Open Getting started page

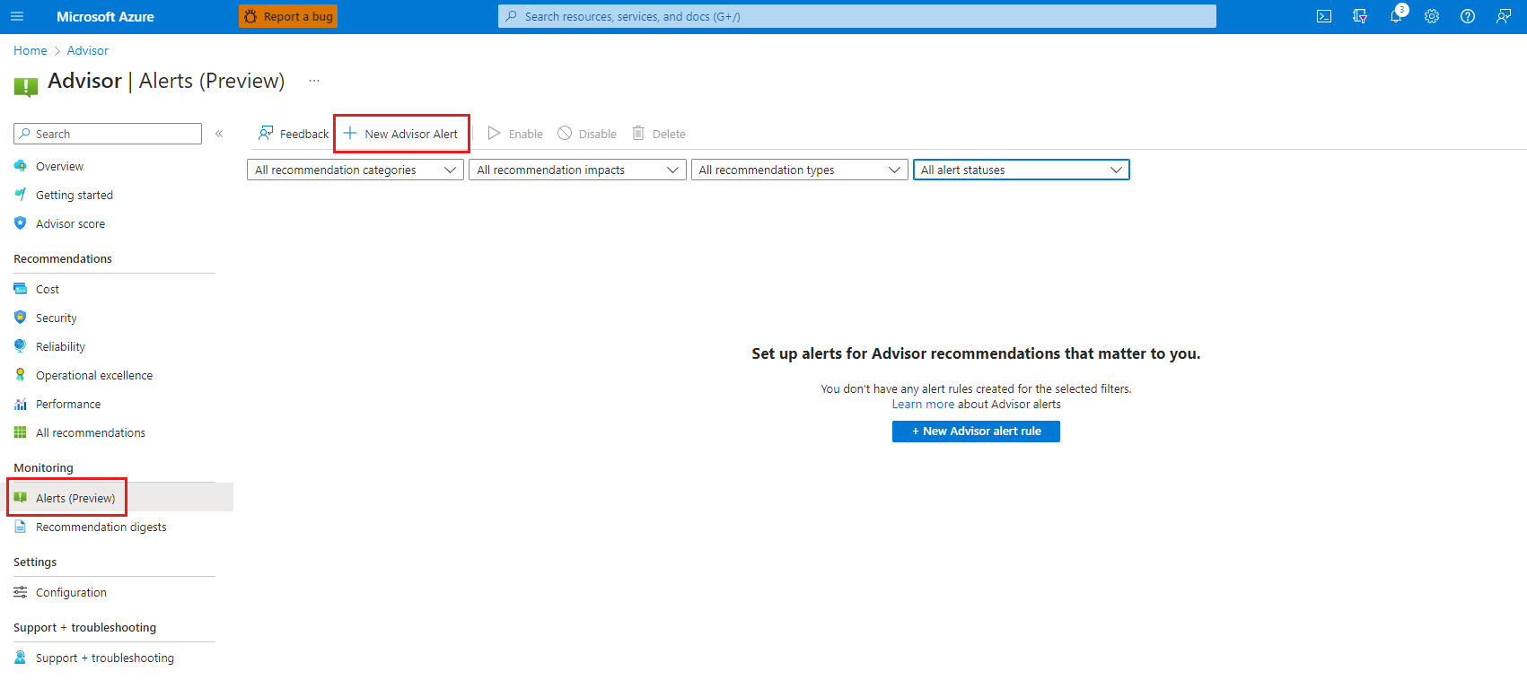[75, 195]
